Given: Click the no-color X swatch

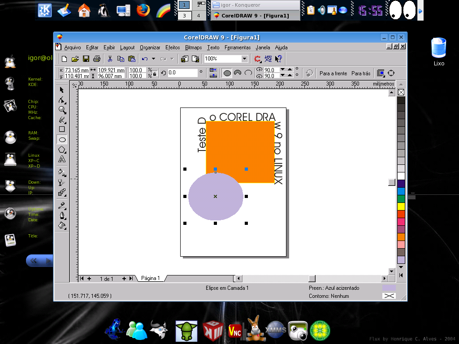Looking at the screenshot, I should 401,92.
